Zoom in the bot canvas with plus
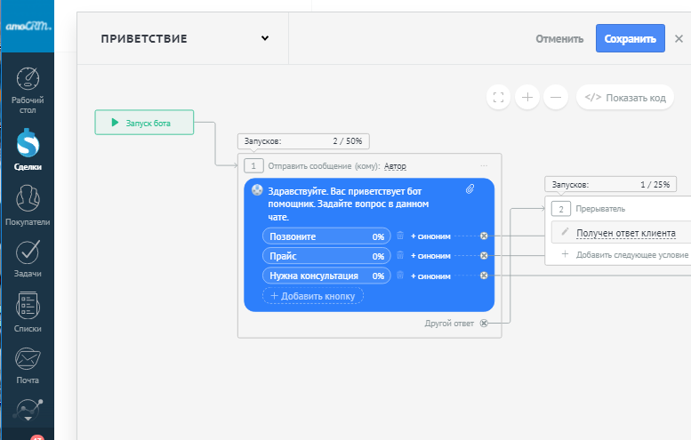The height and width of the screenshot is (440, 691). click(527, 98)
